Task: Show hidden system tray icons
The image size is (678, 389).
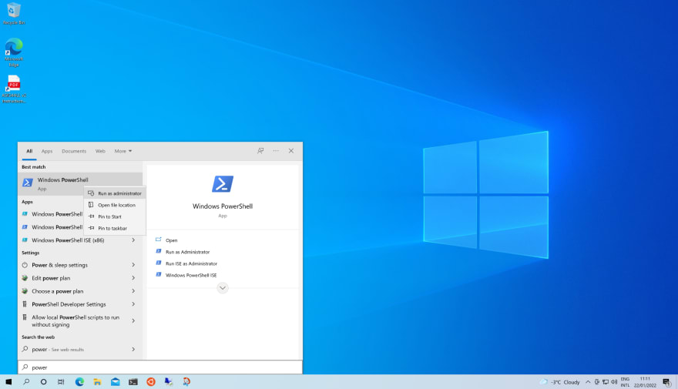Action: coord(588,382)
